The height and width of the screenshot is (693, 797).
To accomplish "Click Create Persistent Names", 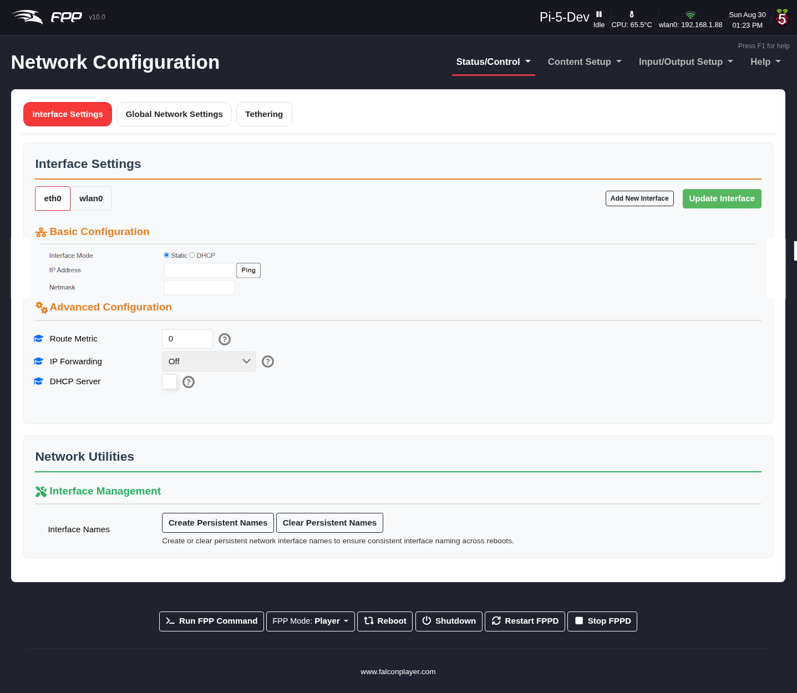I will click(218, 523).
